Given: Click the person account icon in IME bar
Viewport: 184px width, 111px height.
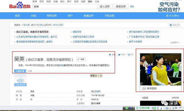Looking at the screenshot, I should [170, 108].
